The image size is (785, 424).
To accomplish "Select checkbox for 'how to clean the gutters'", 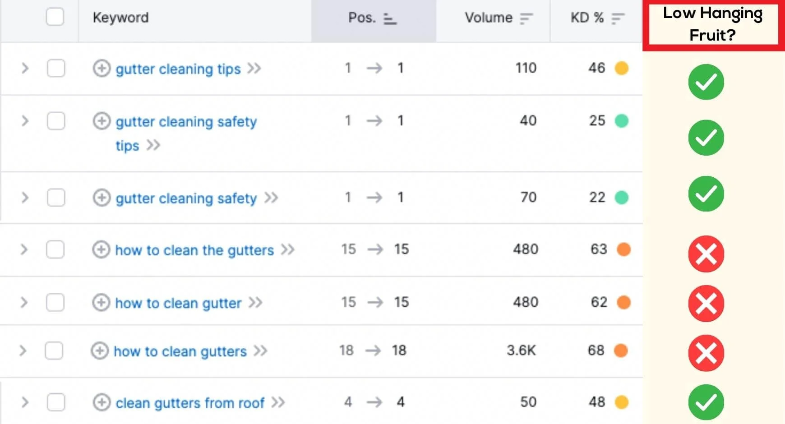I will [x=55, y=249].
